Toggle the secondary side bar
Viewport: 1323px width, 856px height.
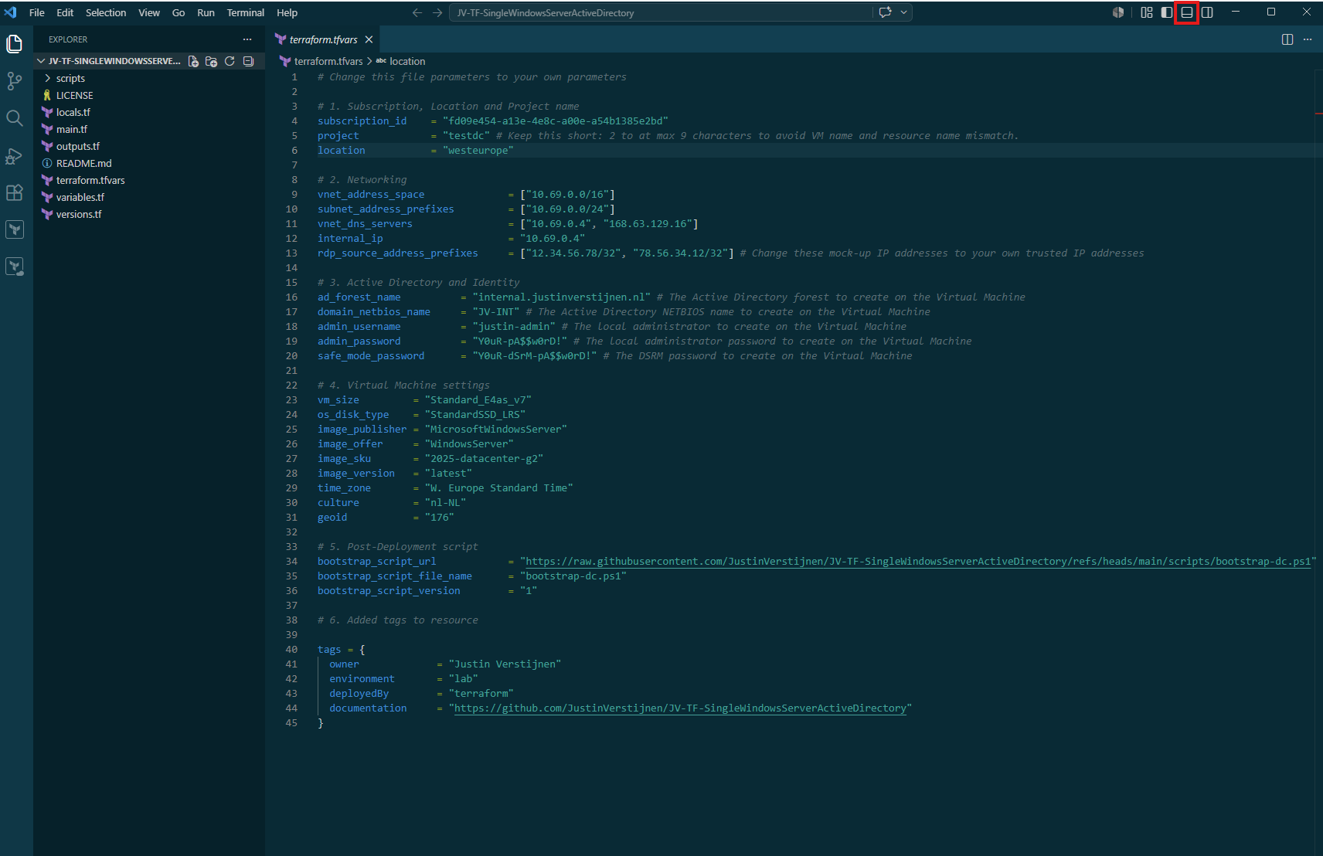pos(1207,12)
